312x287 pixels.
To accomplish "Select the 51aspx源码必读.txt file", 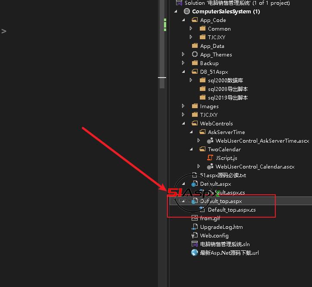I will [223, 175].
